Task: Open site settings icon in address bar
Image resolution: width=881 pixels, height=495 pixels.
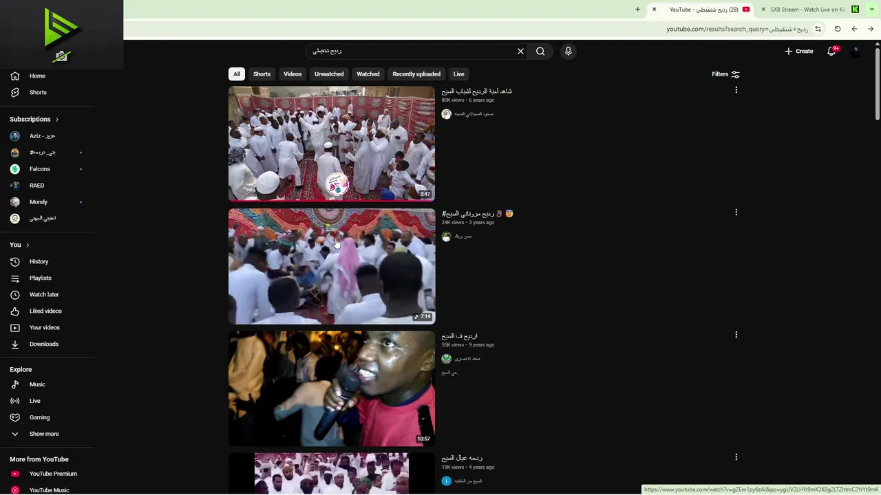Action: coord(818,29)
